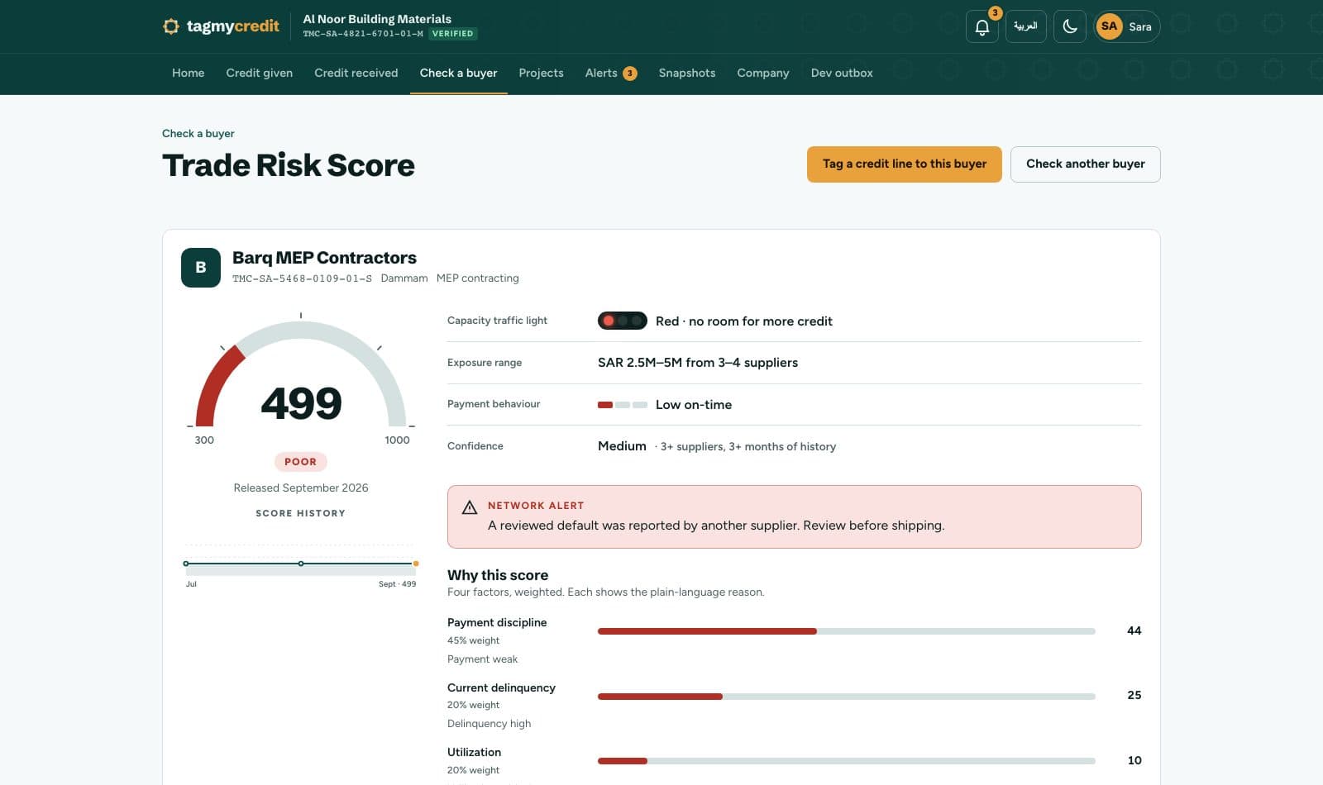Click the VERIFIED badge
The image size is (1323, 785).
click(x=452, y=34)
